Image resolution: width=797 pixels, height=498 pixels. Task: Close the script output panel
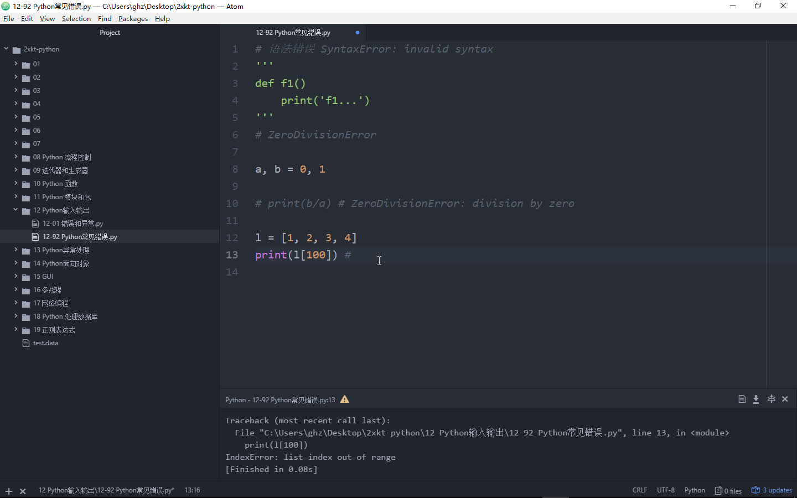tap(785, 399)
